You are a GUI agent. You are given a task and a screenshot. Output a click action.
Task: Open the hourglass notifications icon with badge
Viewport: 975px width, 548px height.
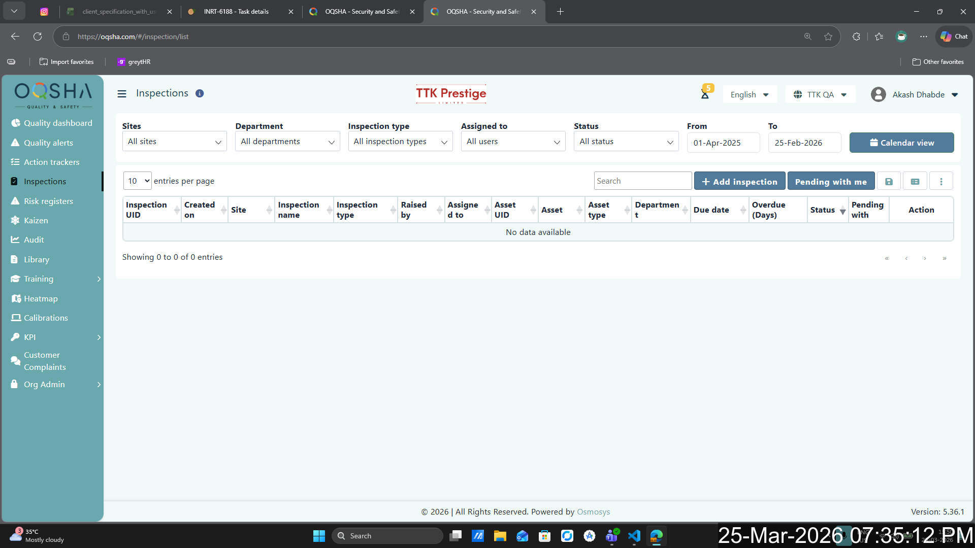click(705, 94)
